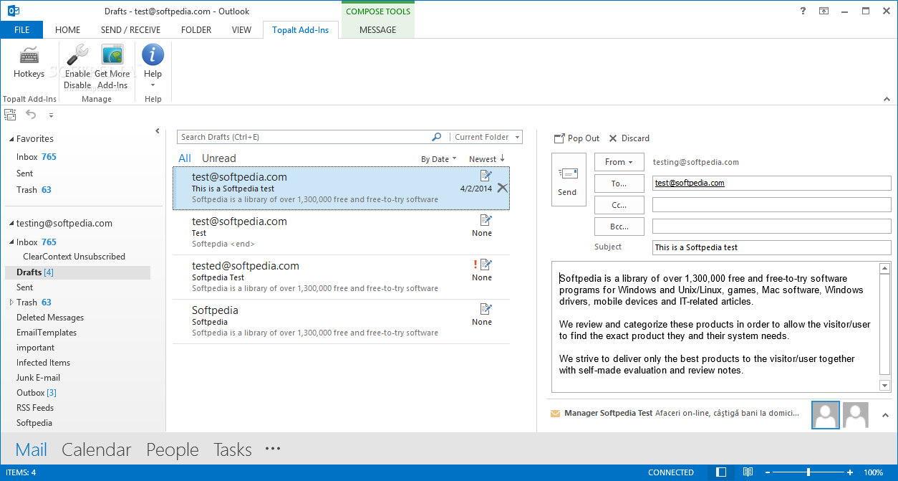Delete the selected draft with the X
The image size is (898, 481).
coord(502,188)
